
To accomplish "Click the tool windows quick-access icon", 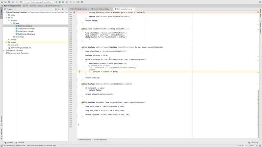I will click(x=2, y=145).
